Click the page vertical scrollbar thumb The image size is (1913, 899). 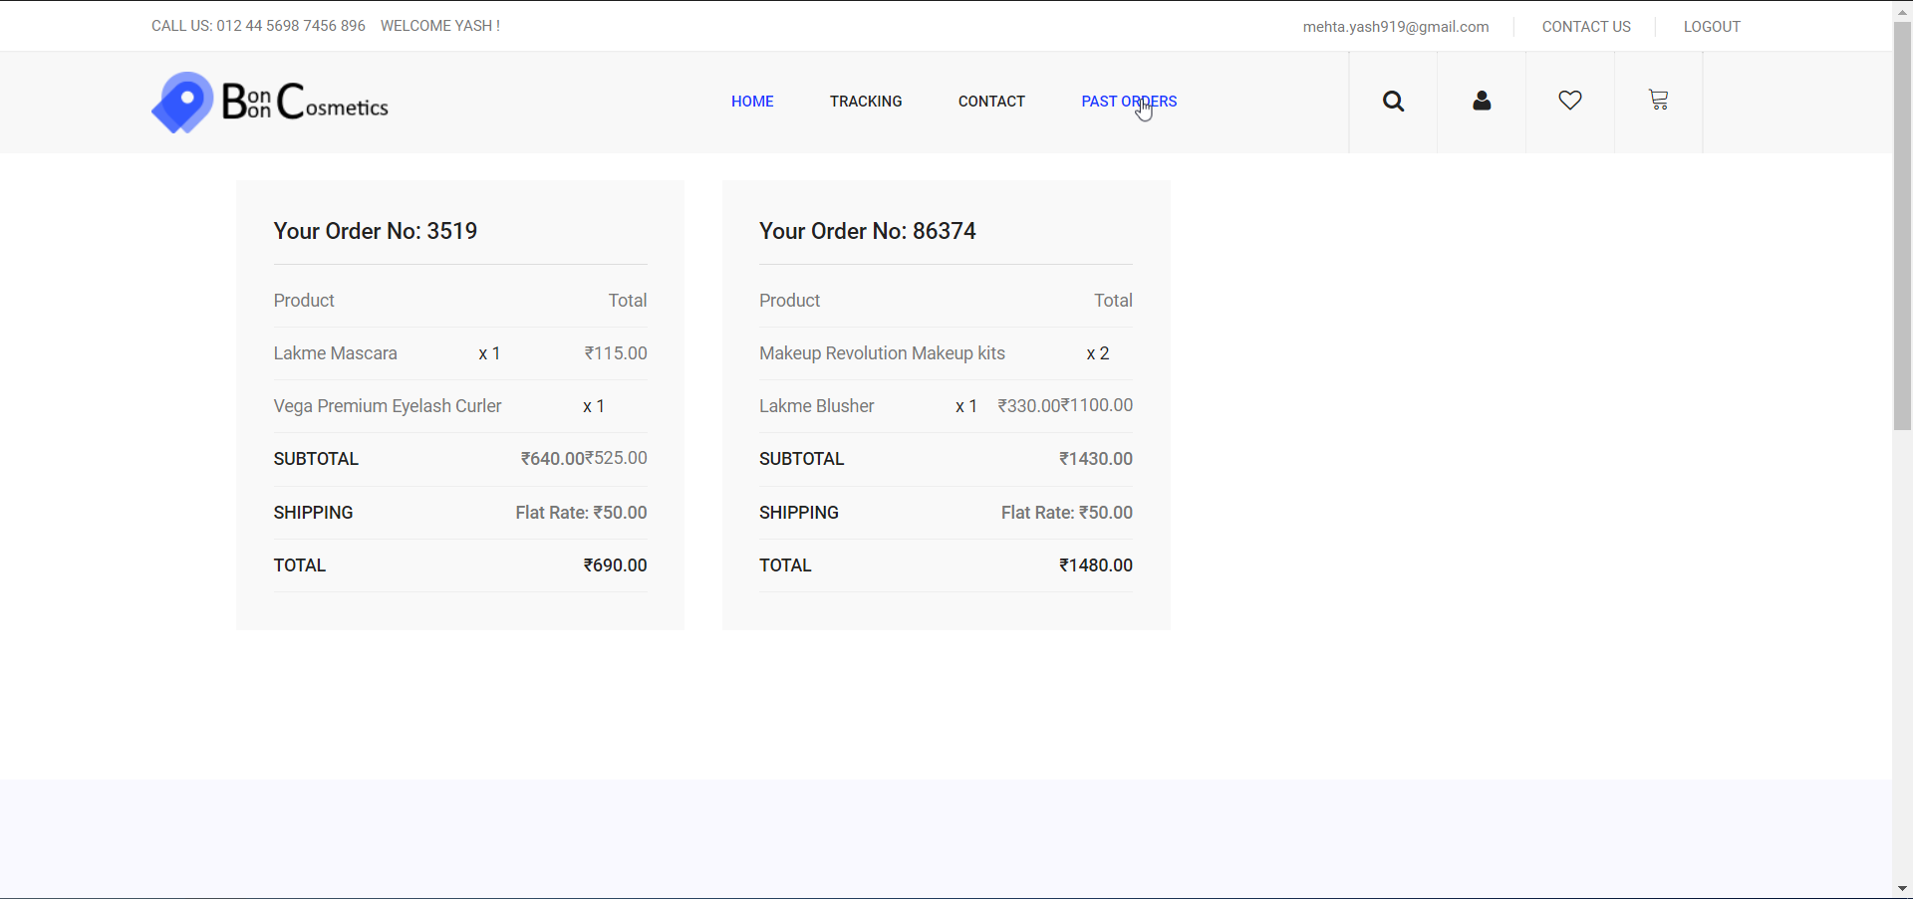[x=1902, y=225]
